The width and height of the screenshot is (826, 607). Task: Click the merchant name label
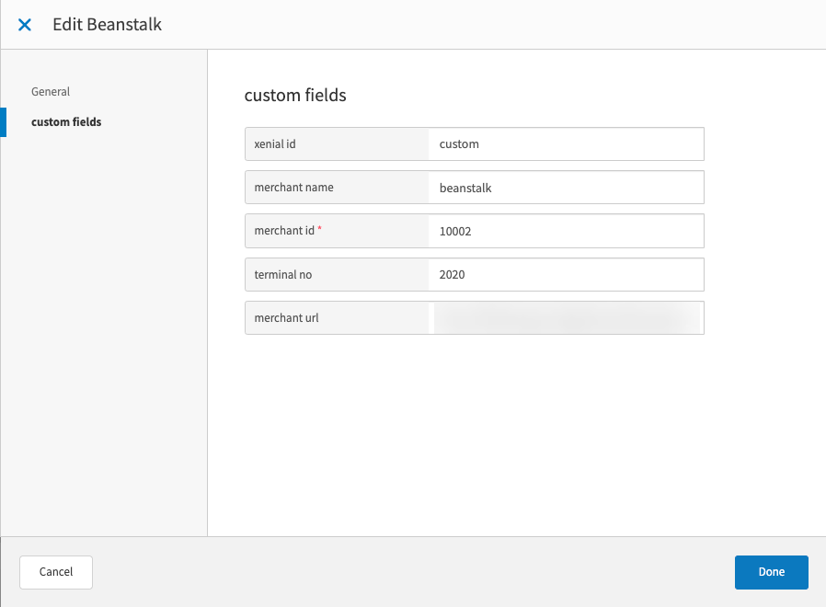293,187
